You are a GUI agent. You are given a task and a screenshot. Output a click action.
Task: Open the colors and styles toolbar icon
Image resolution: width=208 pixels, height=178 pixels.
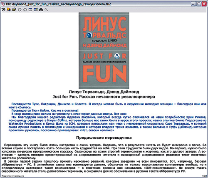9,10
